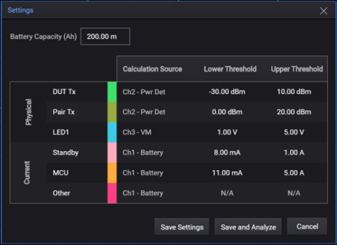This screenshot has height=245, width=337.
Task: Edit DUT Tx lower threshold -30.00 dBm
Action: click(x=227, y=92)
